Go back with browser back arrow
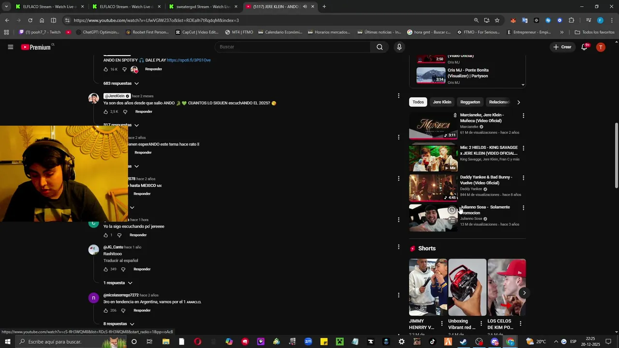Screen dimensions: 619x348 point(7,20)
